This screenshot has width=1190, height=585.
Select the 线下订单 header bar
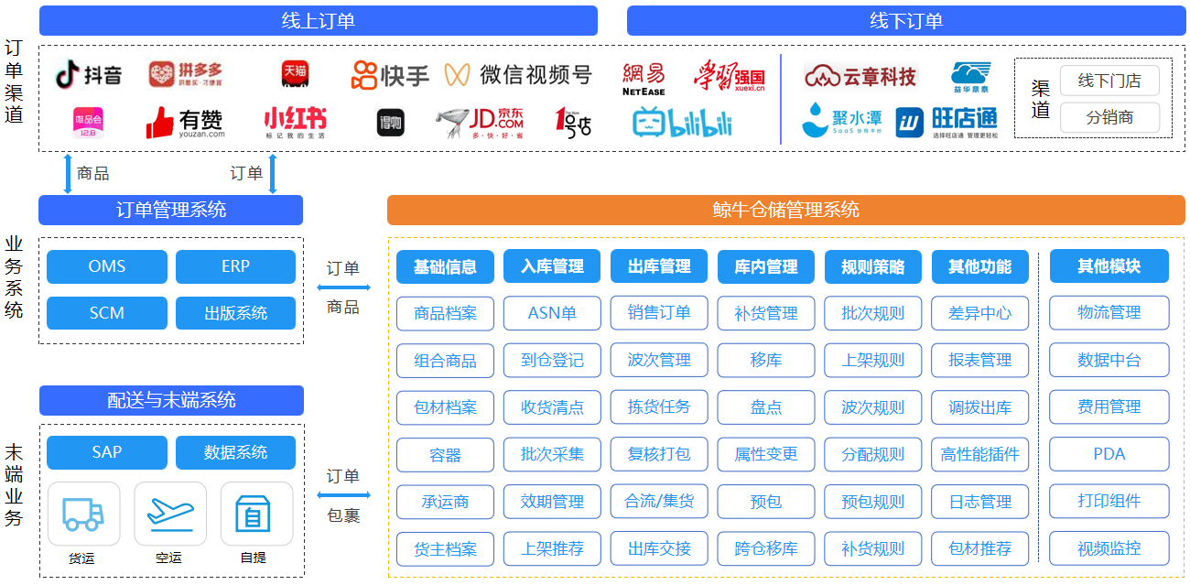(905, 20)
